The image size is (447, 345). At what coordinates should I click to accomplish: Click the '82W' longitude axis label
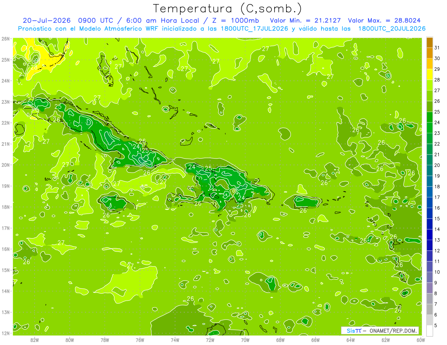(35, 339)
